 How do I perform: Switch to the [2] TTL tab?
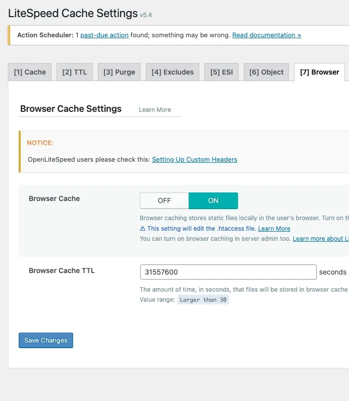tap(75, 72)
